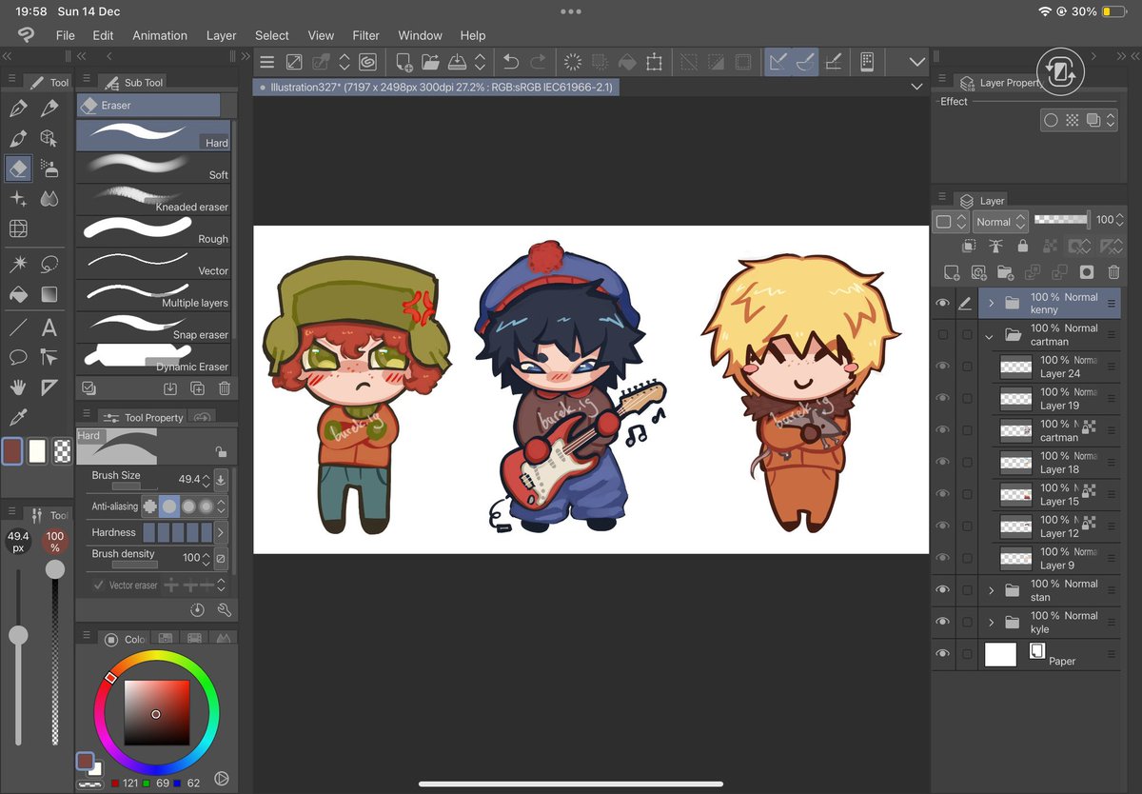
Task: Toggle the Vector eraser checkbox
Action: tap(99, 586)
